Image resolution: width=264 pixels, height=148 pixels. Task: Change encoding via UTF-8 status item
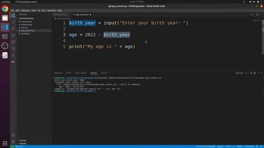coord(229,146)
